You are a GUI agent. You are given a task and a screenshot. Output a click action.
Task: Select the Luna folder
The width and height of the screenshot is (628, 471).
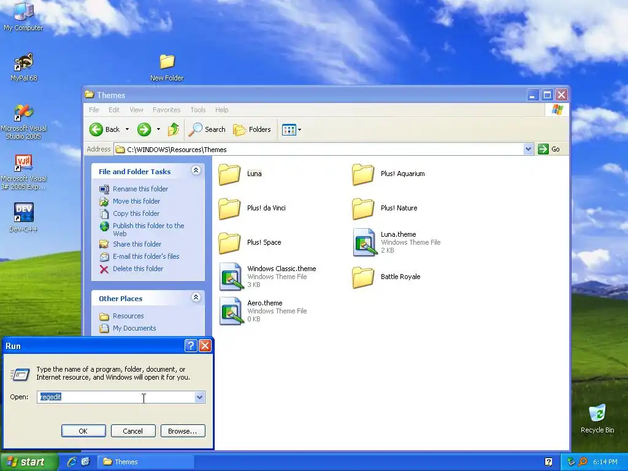[240, 174]
